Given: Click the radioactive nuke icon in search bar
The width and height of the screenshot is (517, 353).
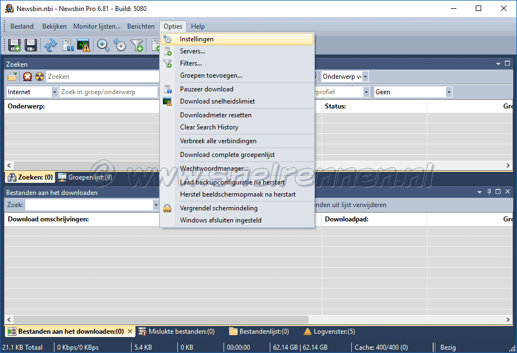Looking at the screenshot, I should click(x=40, y=77).
